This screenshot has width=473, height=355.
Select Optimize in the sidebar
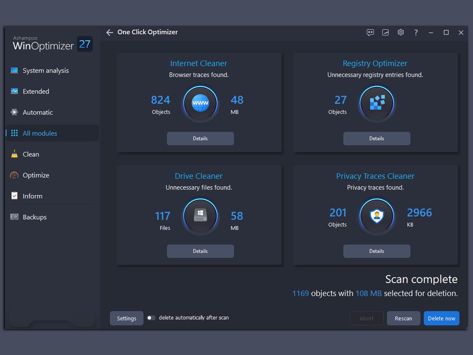click(x=36, y=175)
